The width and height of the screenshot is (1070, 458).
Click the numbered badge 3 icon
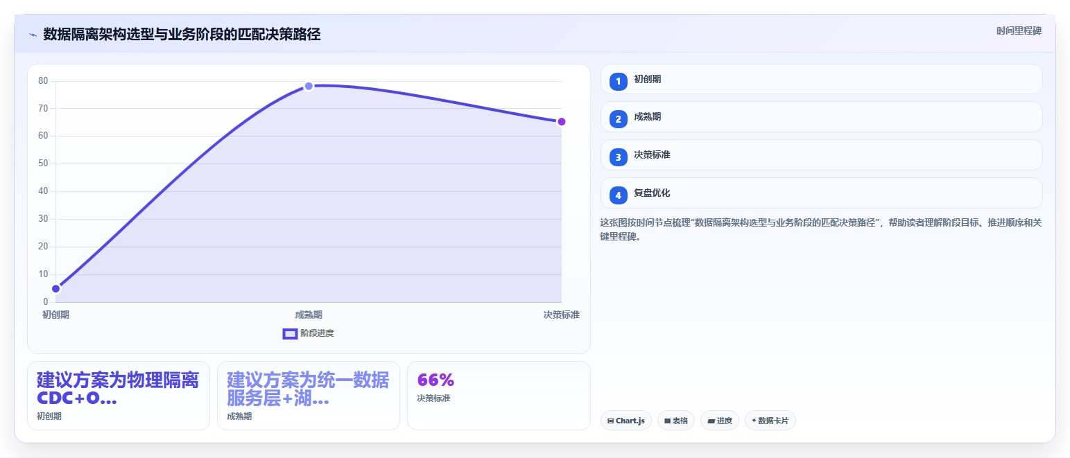click(x=618, y=157)
